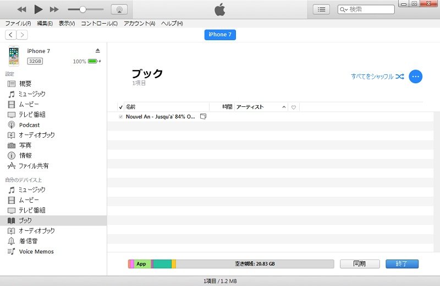Open オーディオブック under 設定 section

pos(53,135)
